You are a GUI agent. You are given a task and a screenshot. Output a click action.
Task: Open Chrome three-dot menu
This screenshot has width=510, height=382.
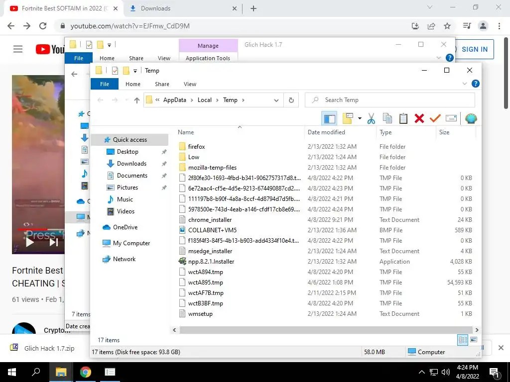[499, 26]
